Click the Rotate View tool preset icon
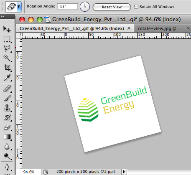This screenshot has width=191, height=175. pos(11,7)
